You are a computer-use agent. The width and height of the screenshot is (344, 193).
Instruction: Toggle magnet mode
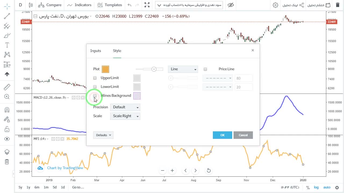click(x=7, y=110)
